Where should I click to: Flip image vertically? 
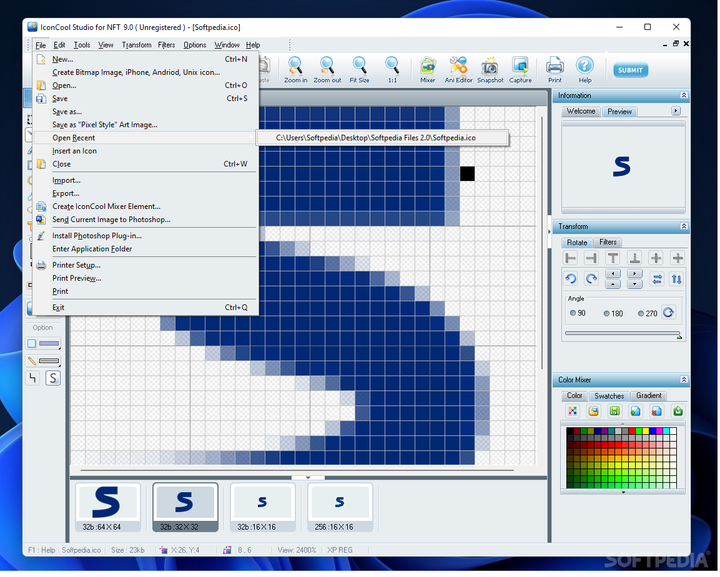pyautogui.click(x=678, y=279)
